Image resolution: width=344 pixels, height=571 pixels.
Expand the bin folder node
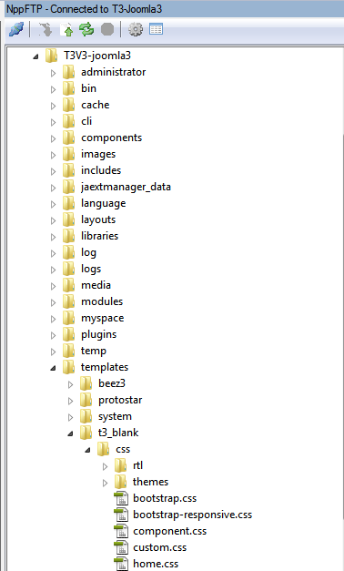(53, 89)
